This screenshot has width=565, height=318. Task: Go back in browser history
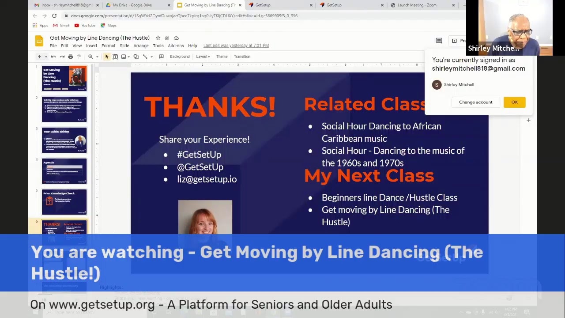tap(35, 15)
